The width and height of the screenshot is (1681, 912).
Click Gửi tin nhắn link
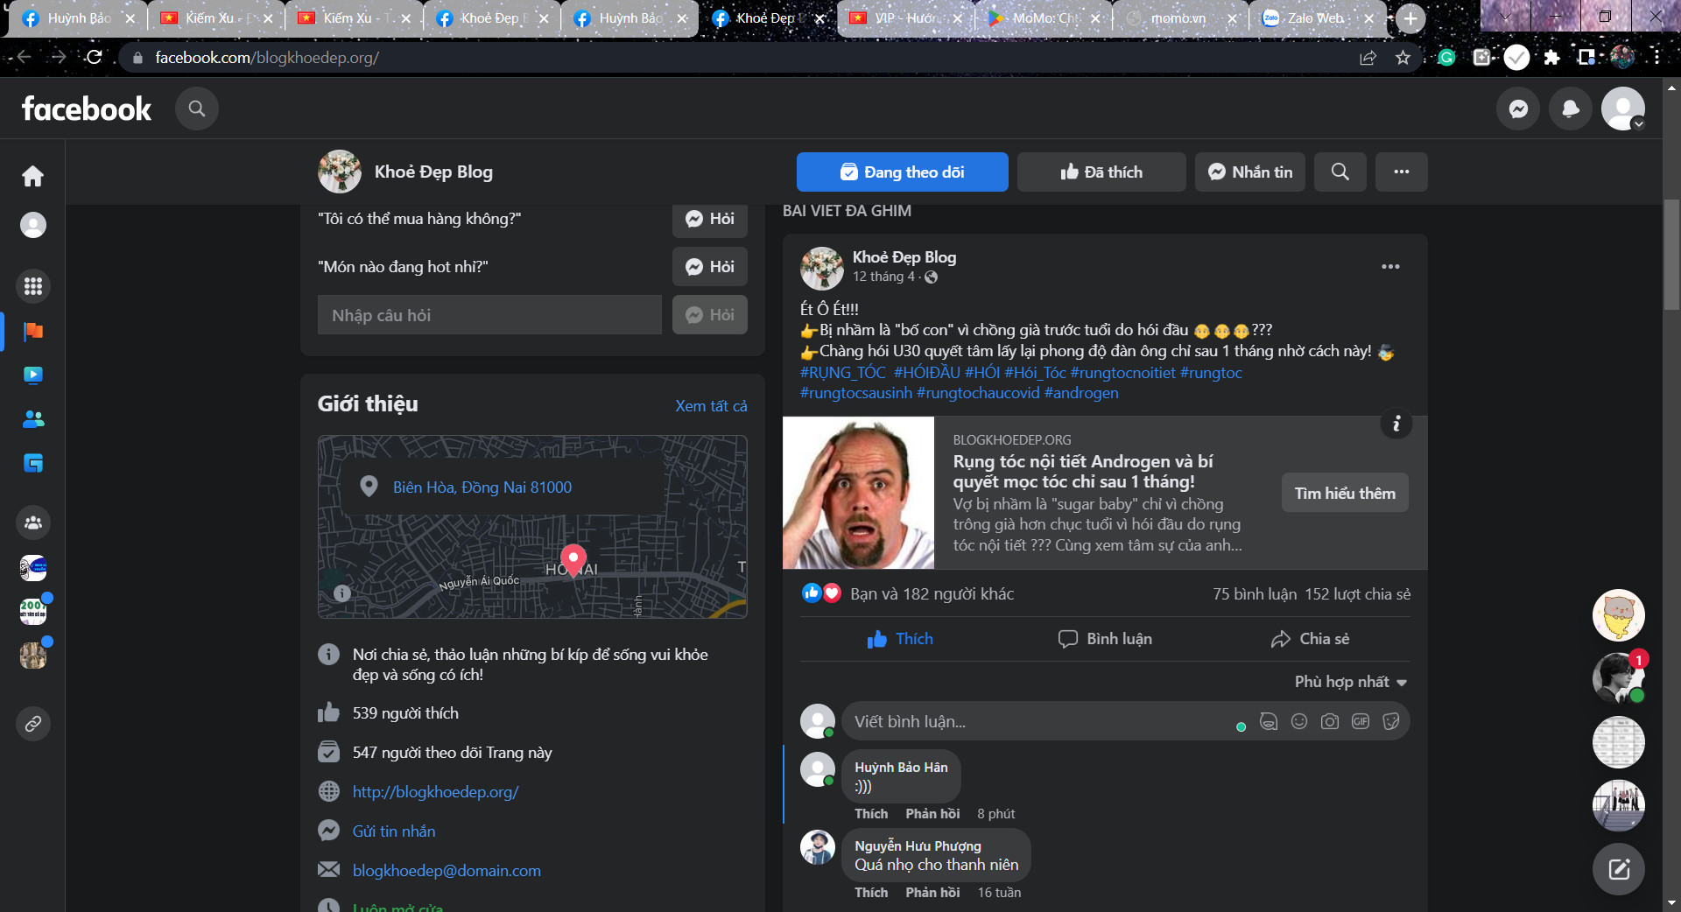point(394,831)
